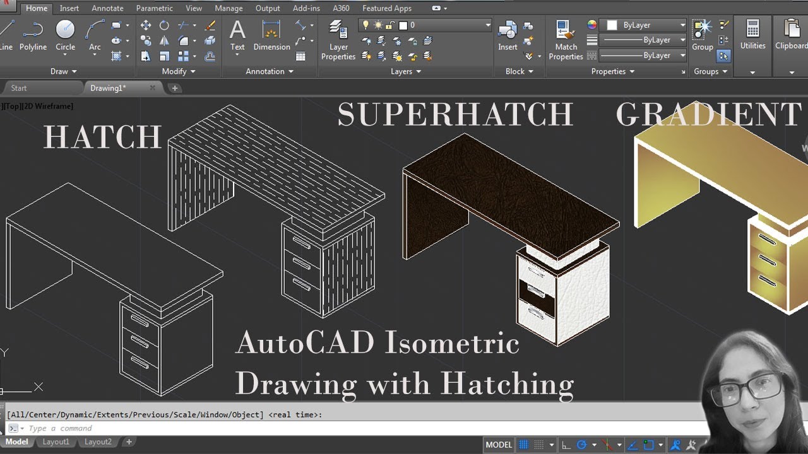Viewport: 808px width, 454px height.
Task: Activate the Stretch tool
Action: (146, 56)
